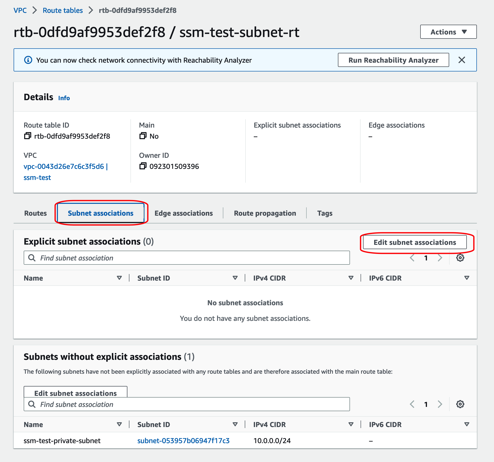Screen dimensions: 494x462
Task: Open the Route propagation tab
Action: pyautogui.click(x=265, y=213)
